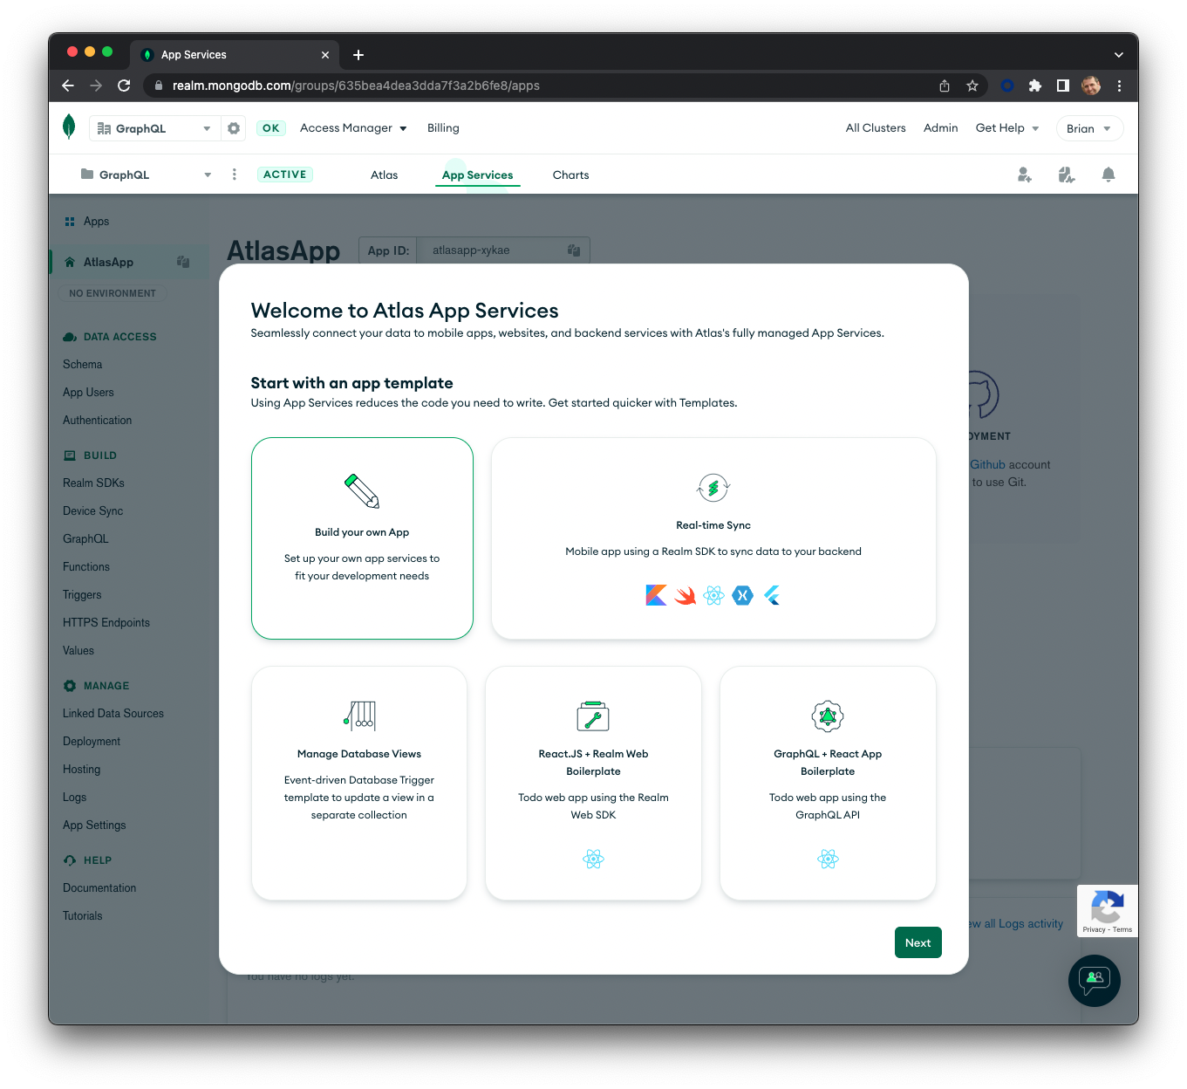Click the React Native logo in Real-time Sync card
1187x1089 pixels.
click(x=714, y=595)
